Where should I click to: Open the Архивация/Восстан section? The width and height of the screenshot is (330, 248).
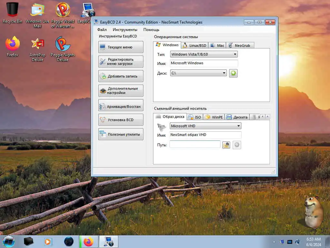point(121,105)
